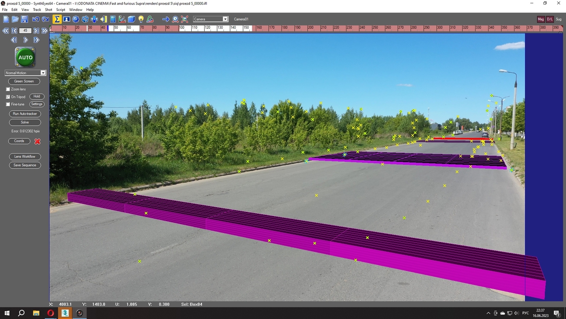Viewport: 566px width, 319px height.
Task: Click the Lens Workflow button
Action: 25,157
